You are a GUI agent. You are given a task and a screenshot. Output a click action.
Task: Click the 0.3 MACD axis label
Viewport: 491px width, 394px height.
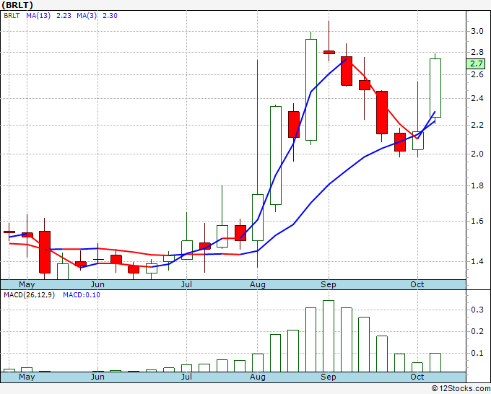click(x=477, y=310)
